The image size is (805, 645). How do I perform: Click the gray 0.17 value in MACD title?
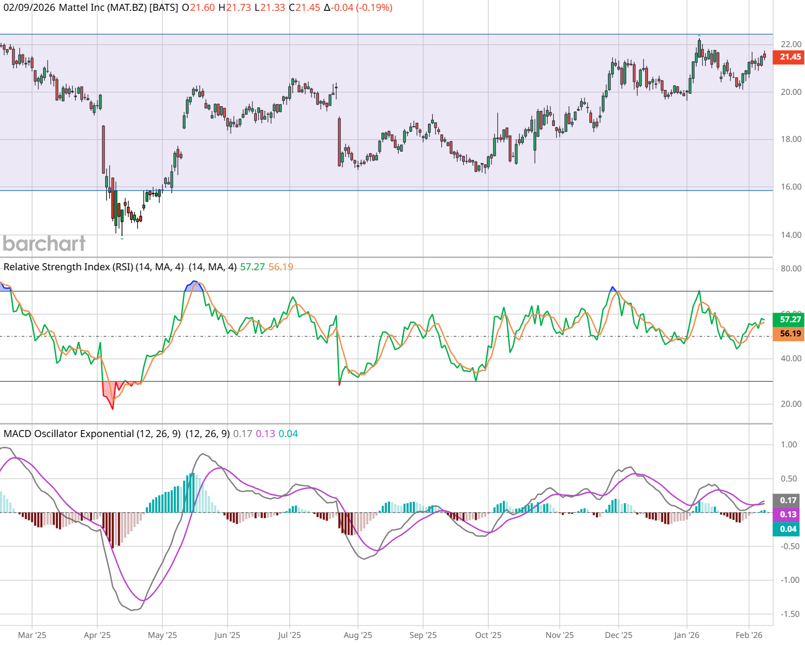coord(243,434)
